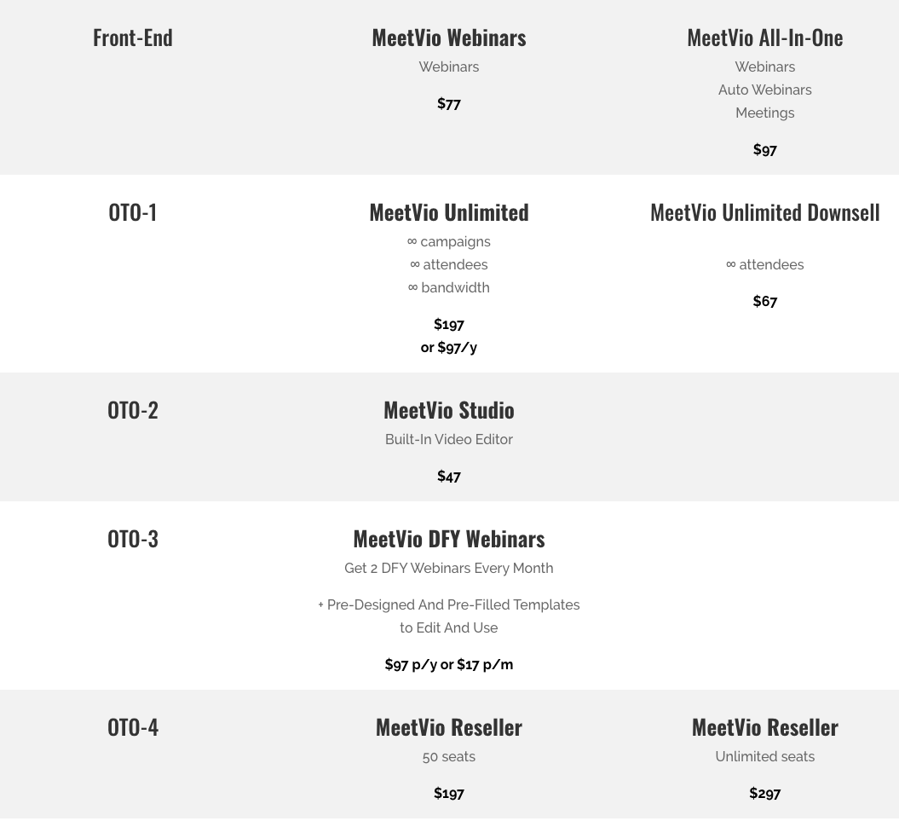Image resolution: width=899 pixels, height=821 pixels.
Task: Select the Built-In Video Editor text
Action: point(448,440)
